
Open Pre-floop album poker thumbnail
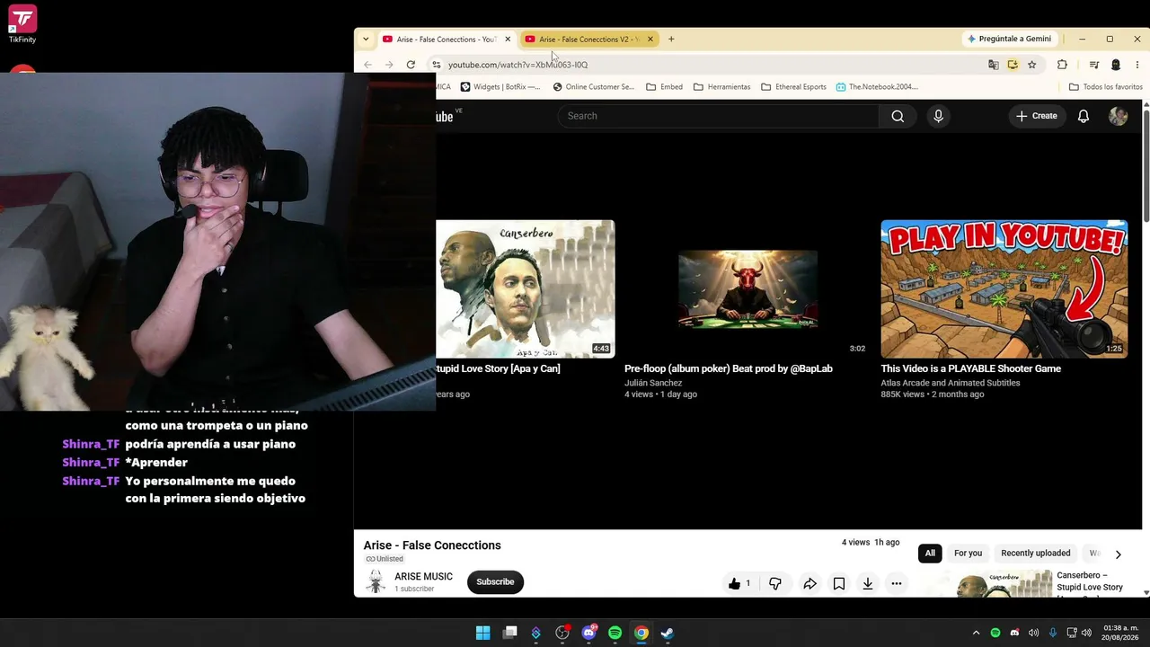(x=747, y=288)
